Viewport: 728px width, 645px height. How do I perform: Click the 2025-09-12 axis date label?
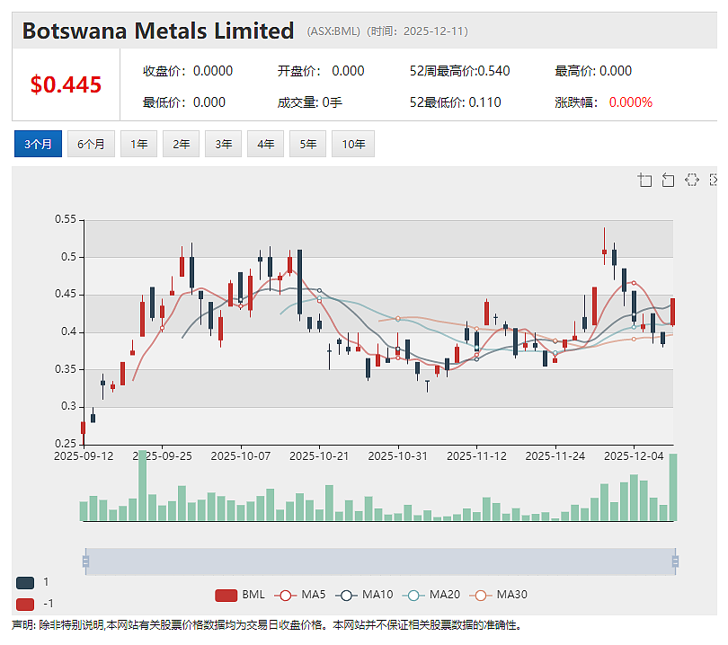pyautogui.click(x=84, y=456)
